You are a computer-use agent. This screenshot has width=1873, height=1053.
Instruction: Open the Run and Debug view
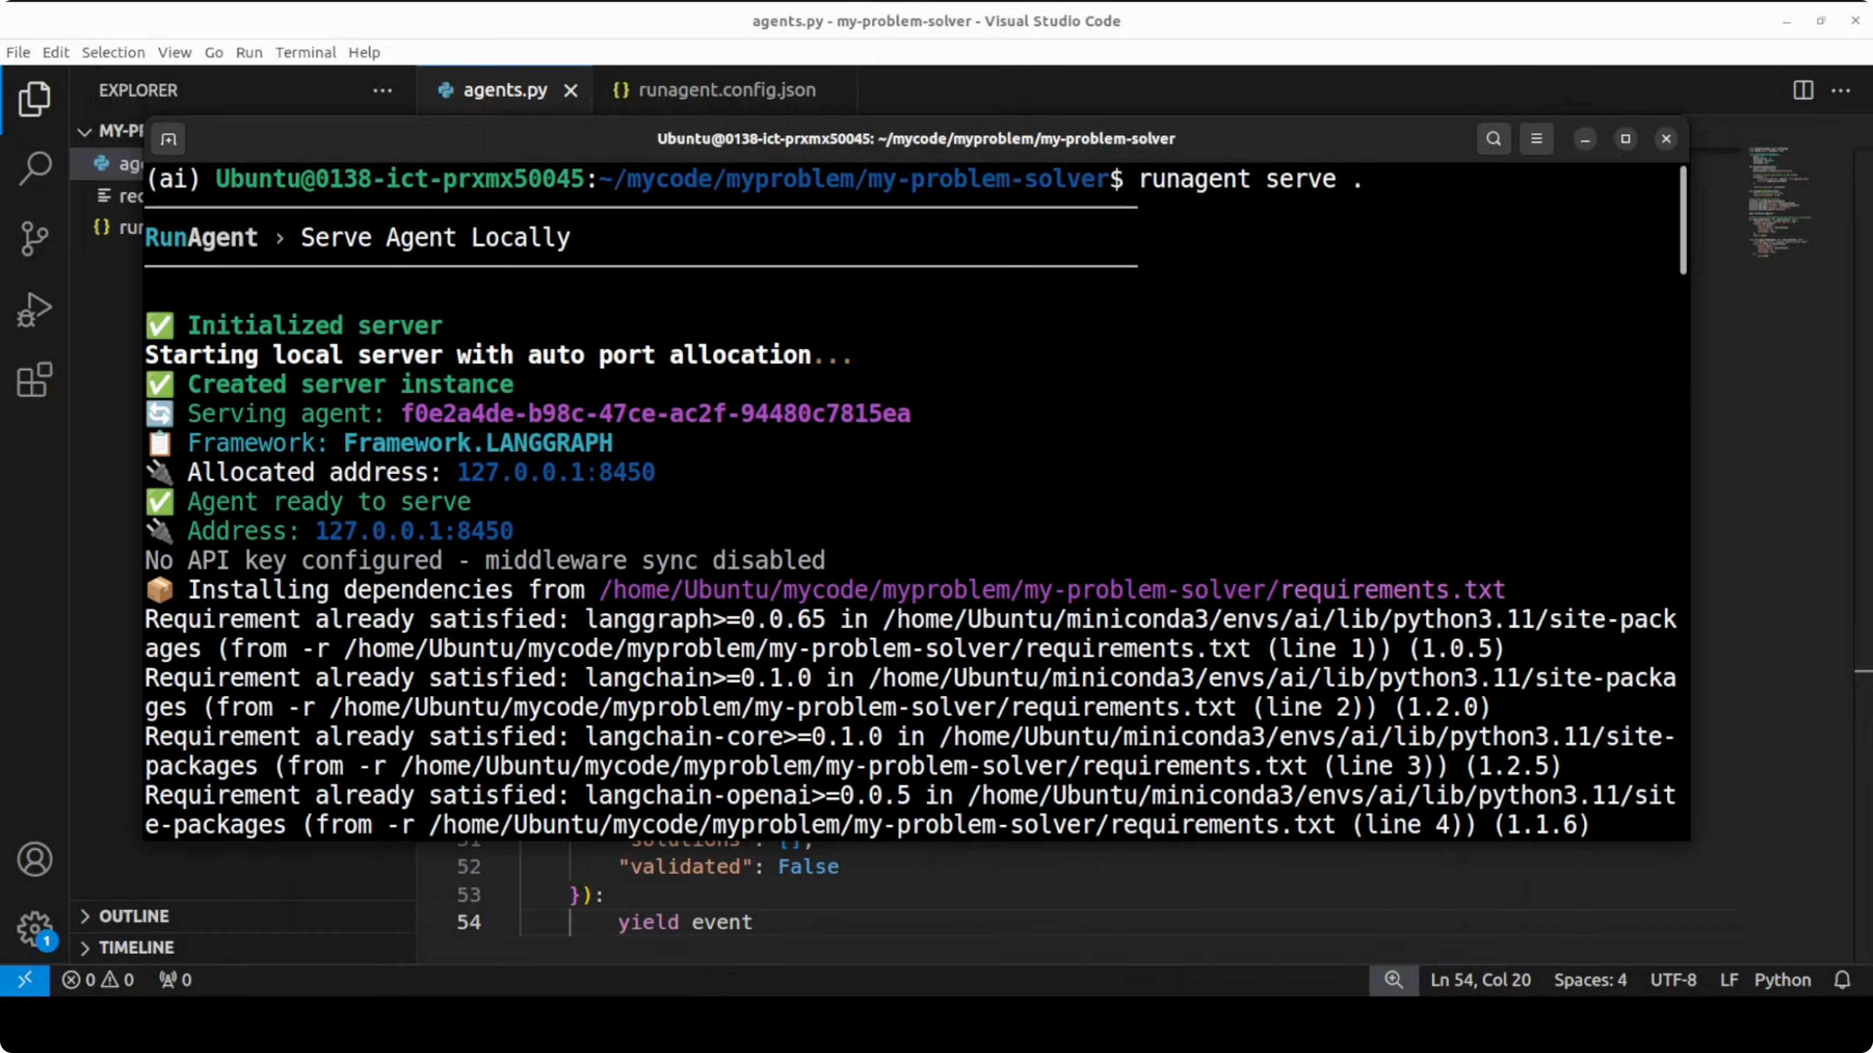pos(34,310)
